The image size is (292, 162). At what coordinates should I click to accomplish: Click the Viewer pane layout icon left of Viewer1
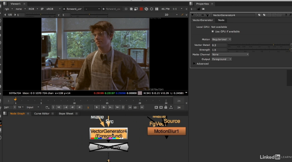pos(5,4)
